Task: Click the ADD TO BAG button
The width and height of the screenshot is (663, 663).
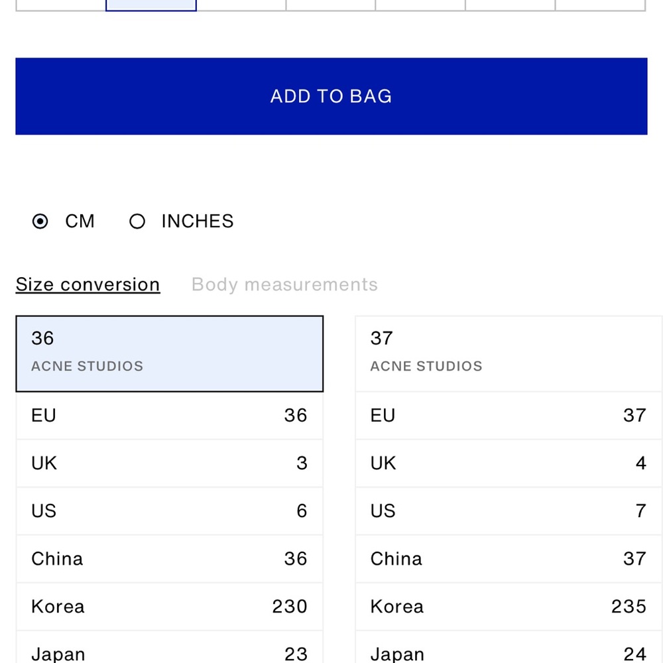Action: point(331,96)
